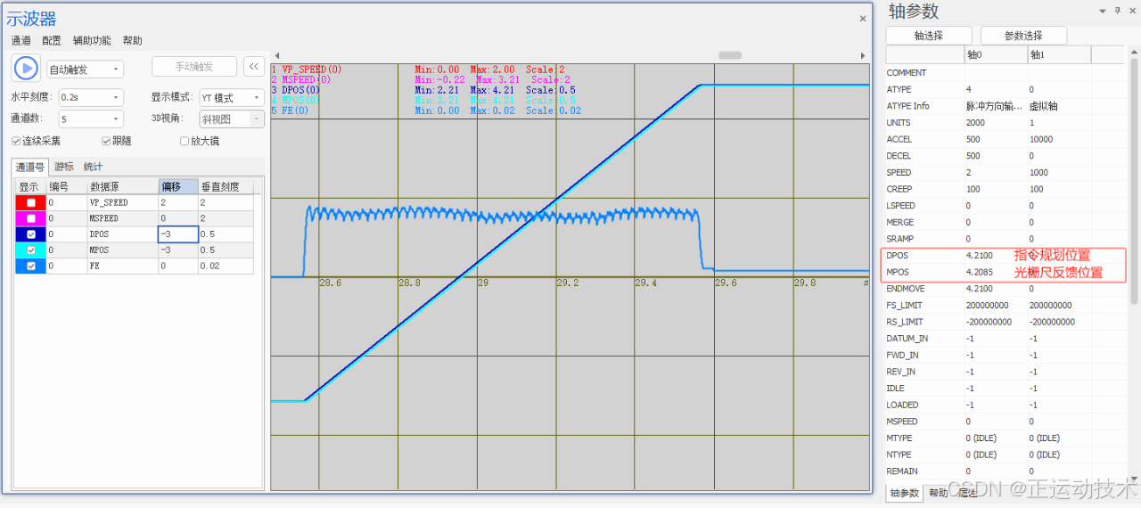Open the 通道 menu

pos(21,40)
